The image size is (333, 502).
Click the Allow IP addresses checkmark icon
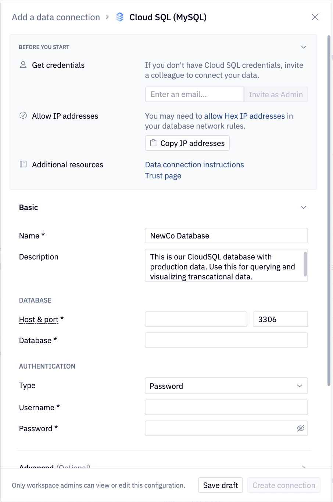coord(23,115)
